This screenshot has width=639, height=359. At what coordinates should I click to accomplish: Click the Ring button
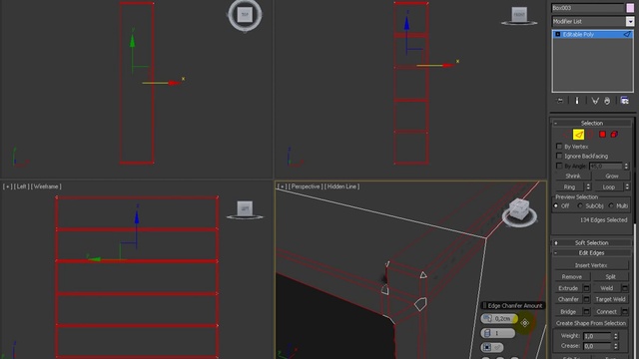click(569, 186)
